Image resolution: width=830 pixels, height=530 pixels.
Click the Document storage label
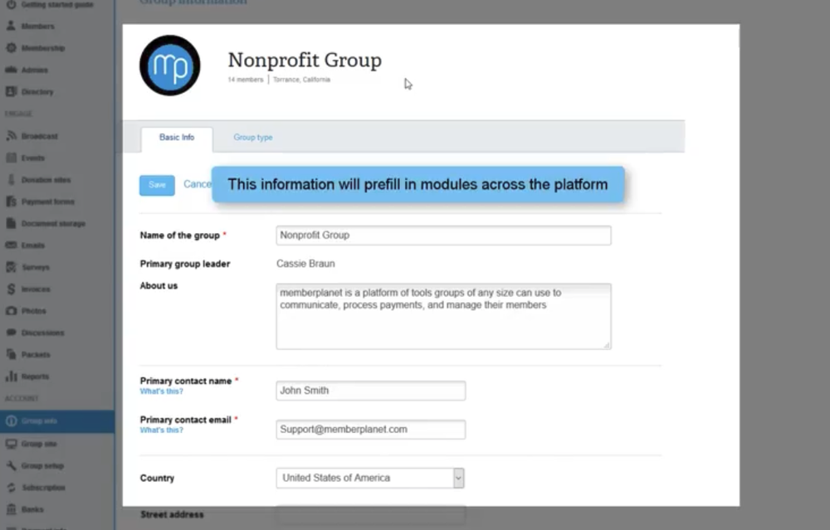(x=53, y=224)
